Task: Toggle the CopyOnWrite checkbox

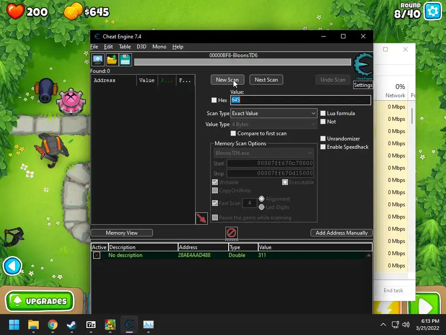Action: tap(215, 190)
